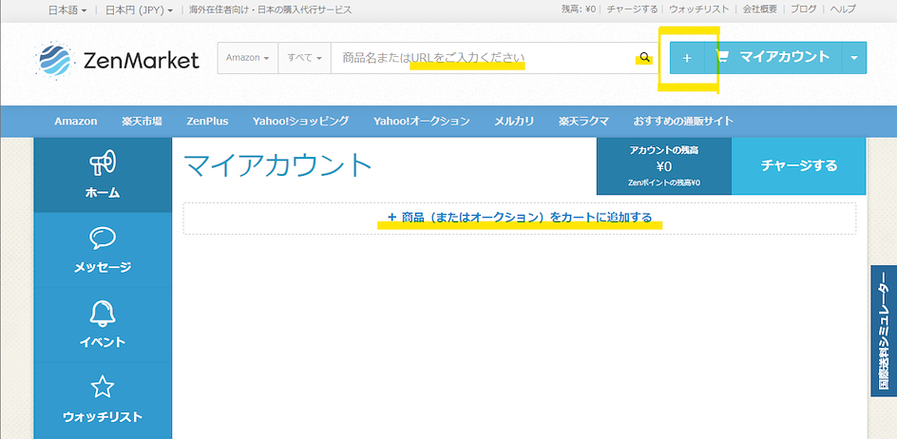Viewport: 897px width, 439px height.
Task: Click the plus add-item button
Action: [687, 58]
